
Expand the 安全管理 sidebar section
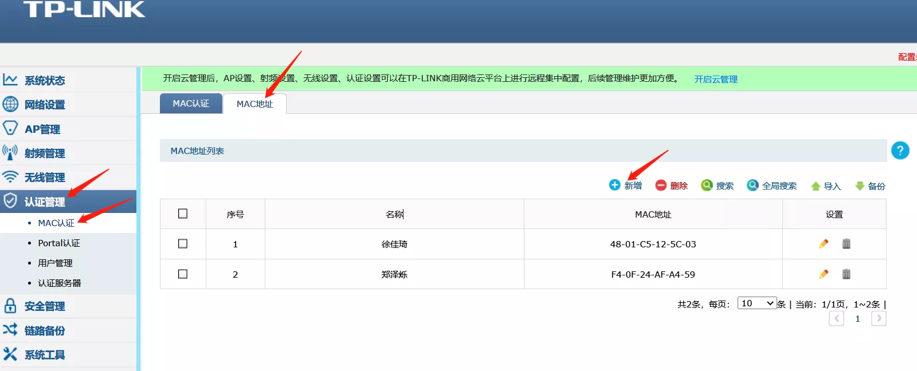(45, 306)
